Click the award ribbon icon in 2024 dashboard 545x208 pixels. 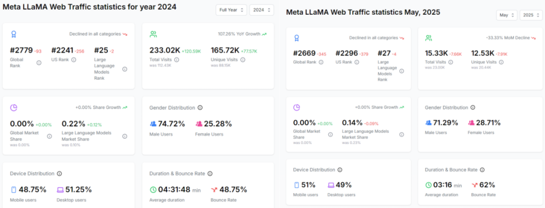pos(14,34)
